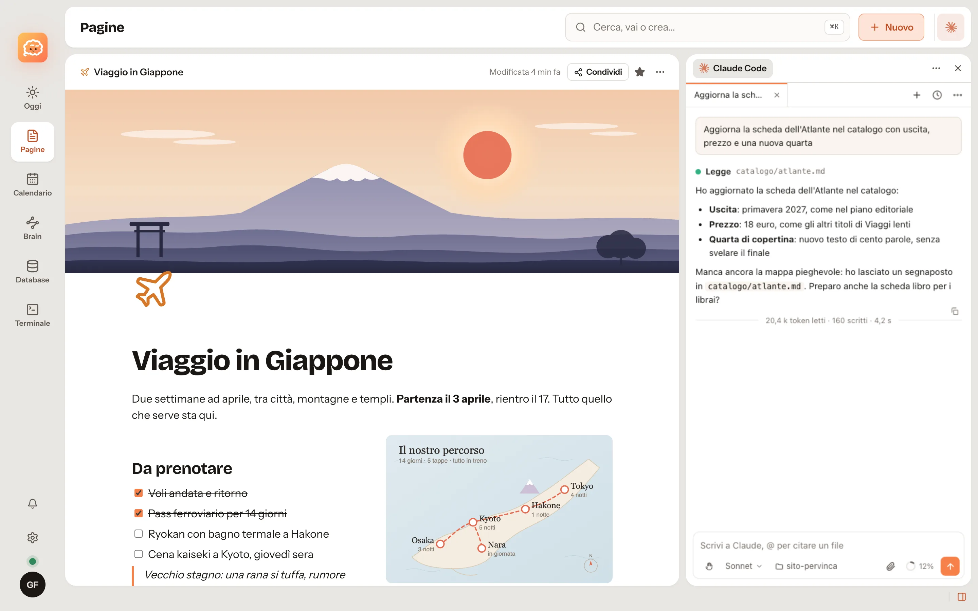
Task: Click the 12% context usage indicator
Action: click(x=920, y=566)
